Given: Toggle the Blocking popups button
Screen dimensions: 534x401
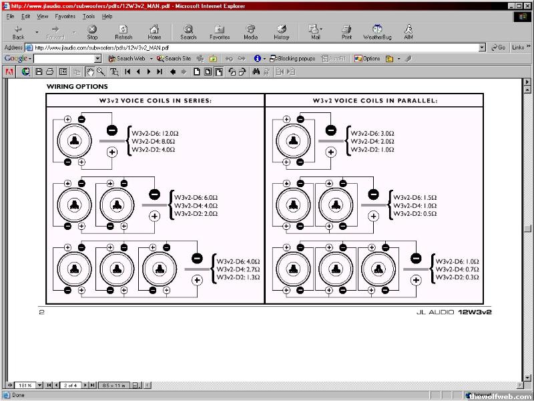Looking at the screenshot, I should tap(292, 59).
